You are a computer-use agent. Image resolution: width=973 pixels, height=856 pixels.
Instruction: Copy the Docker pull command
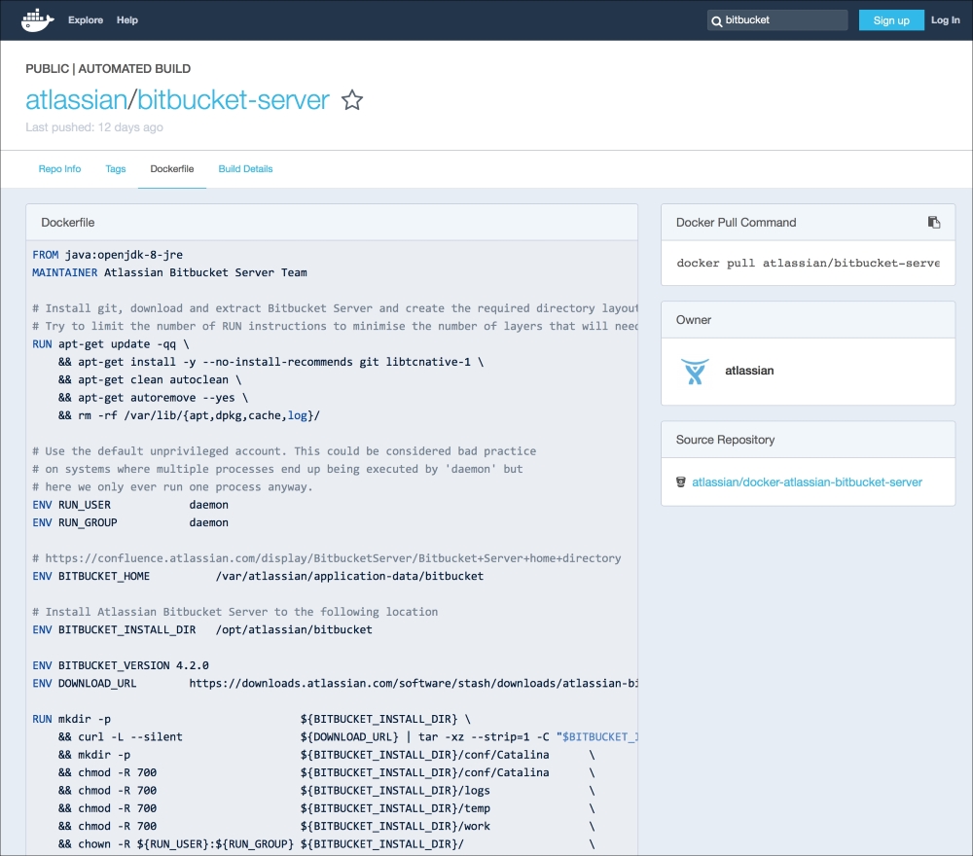point(934,222)
